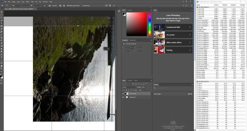The height and width of the screenshot is (131, 247).
Task: Toggle Quick Mask mode
Action: click(x=1, y=81)
